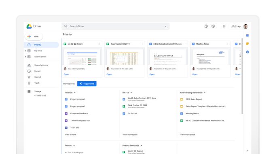Open Task Tracker Q3 2019 in Ink-42 workspace

pyautogui.click(x=137, y=105)
